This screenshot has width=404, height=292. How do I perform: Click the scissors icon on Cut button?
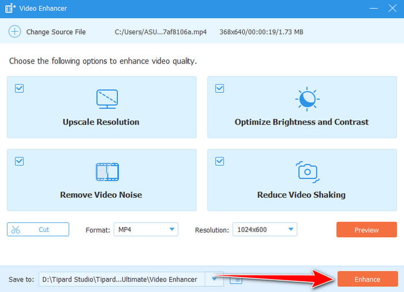[16, 230]
